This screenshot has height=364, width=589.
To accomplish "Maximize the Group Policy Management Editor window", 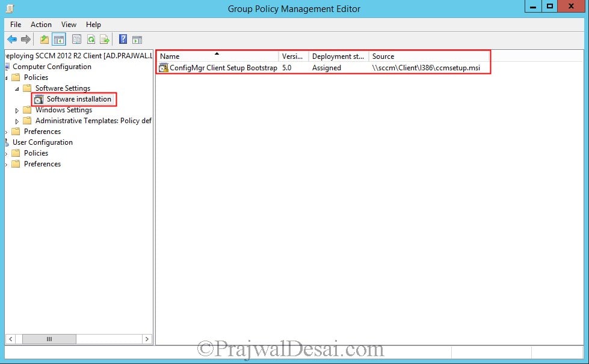I will (x=549, y=7).
